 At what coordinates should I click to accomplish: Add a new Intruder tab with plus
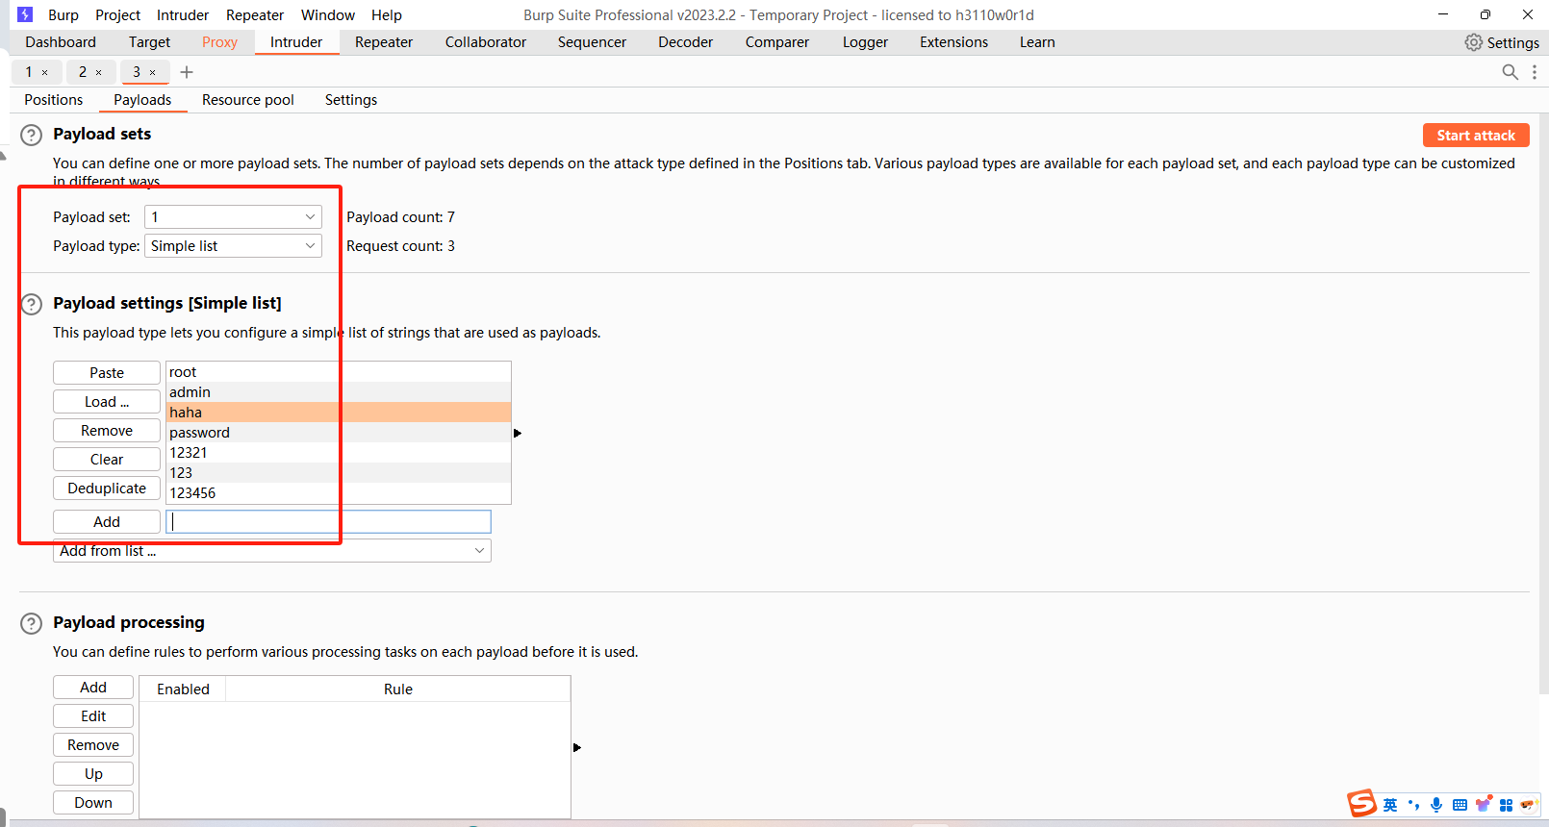[187, 72]
